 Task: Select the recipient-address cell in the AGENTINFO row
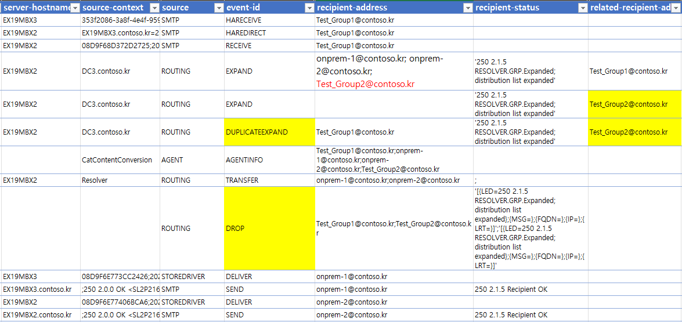coord(394,160)
